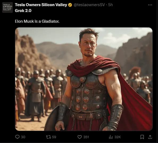
Task: Click the Tesla Owners Silicon Valley display name
Action: [41, 5]
